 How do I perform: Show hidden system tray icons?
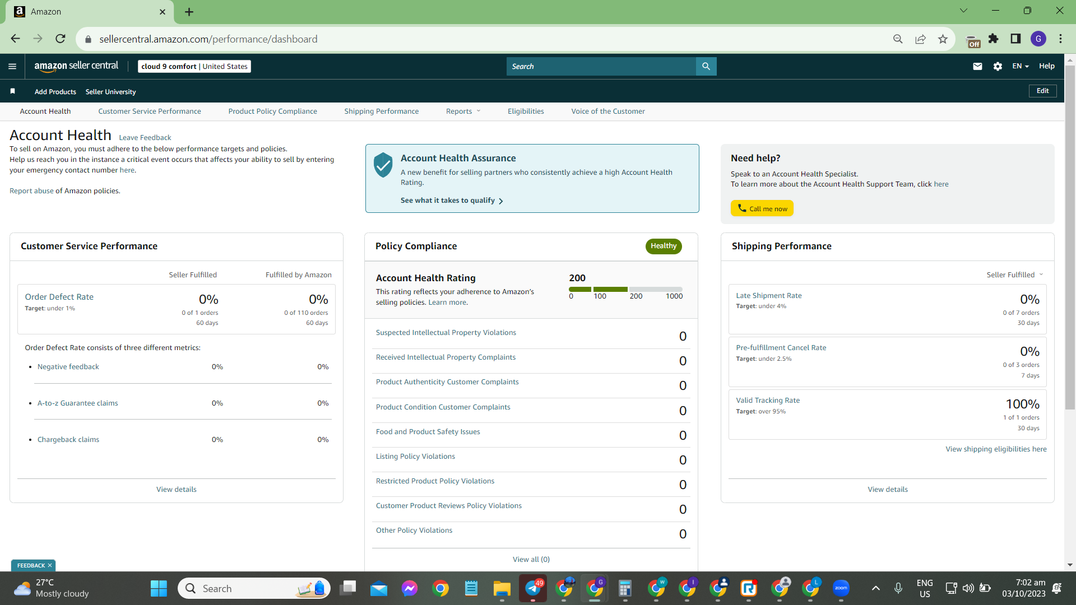[875, 588]
